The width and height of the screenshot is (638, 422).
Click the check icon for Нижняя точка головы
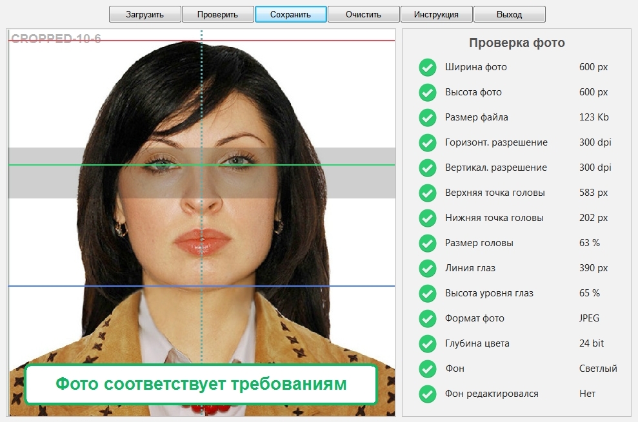click(x=428, y=218)
